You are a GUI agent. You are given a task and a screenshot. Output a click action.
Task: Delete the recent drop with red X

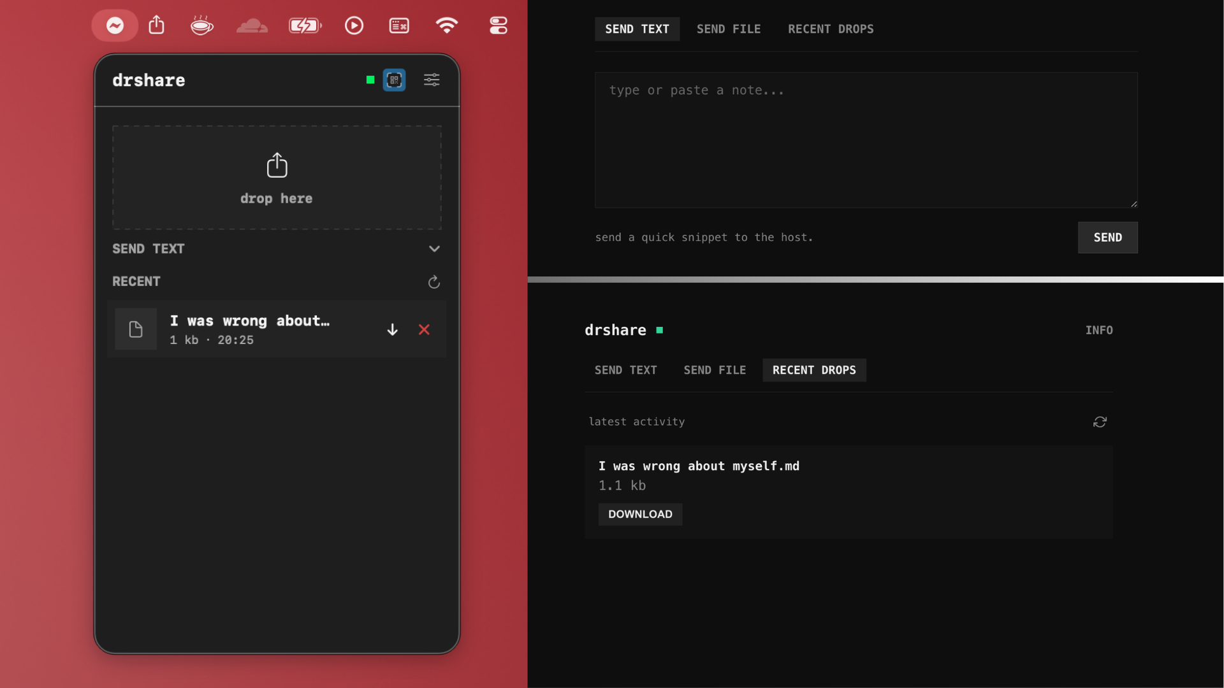424,329
